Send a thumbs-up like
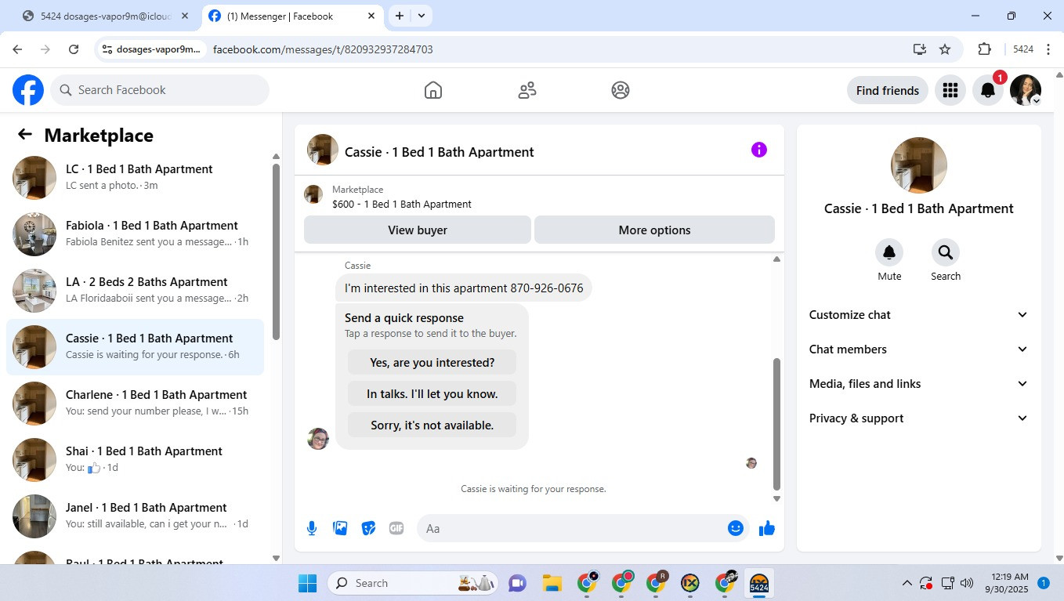Viewport: 1064px width, 601px height. (x=767, y=528)
